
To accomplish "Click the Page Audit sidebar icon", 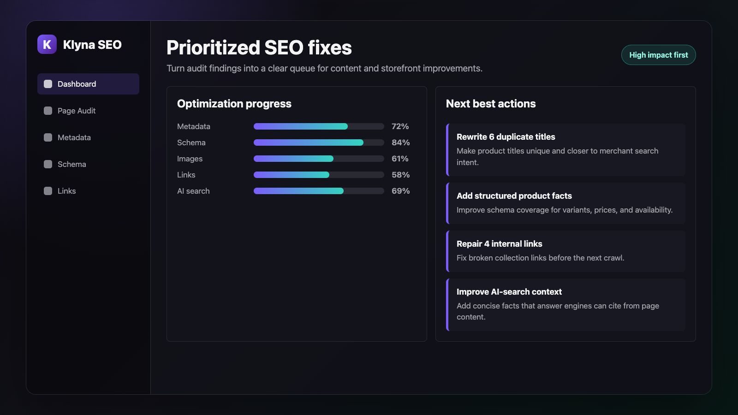I will coord(48,111).
